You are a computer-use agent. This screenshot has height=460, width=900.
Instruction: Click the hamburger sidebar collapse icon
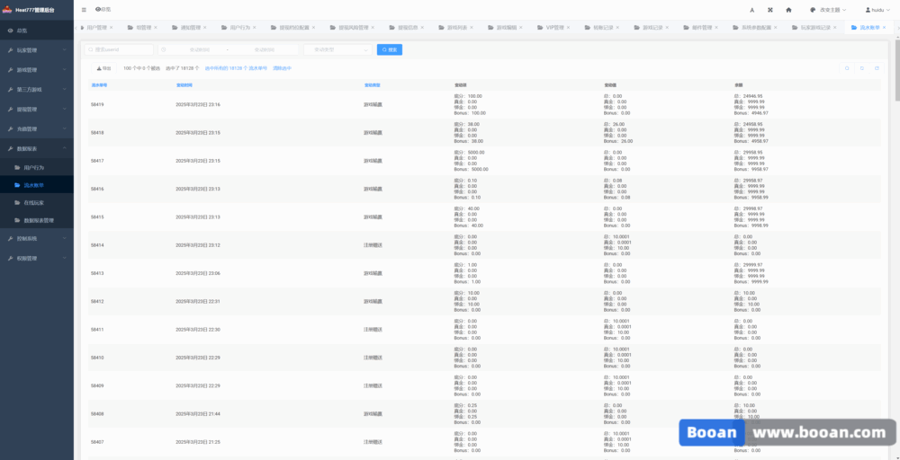(x=84, y=9)
